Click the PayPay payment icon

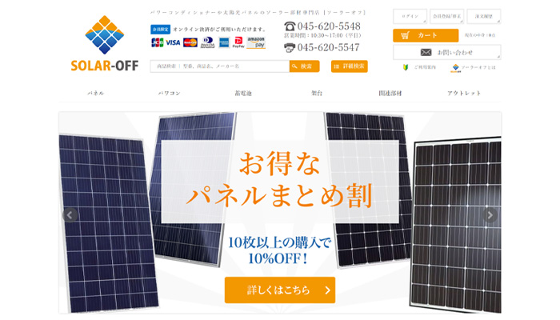(238, 42)
